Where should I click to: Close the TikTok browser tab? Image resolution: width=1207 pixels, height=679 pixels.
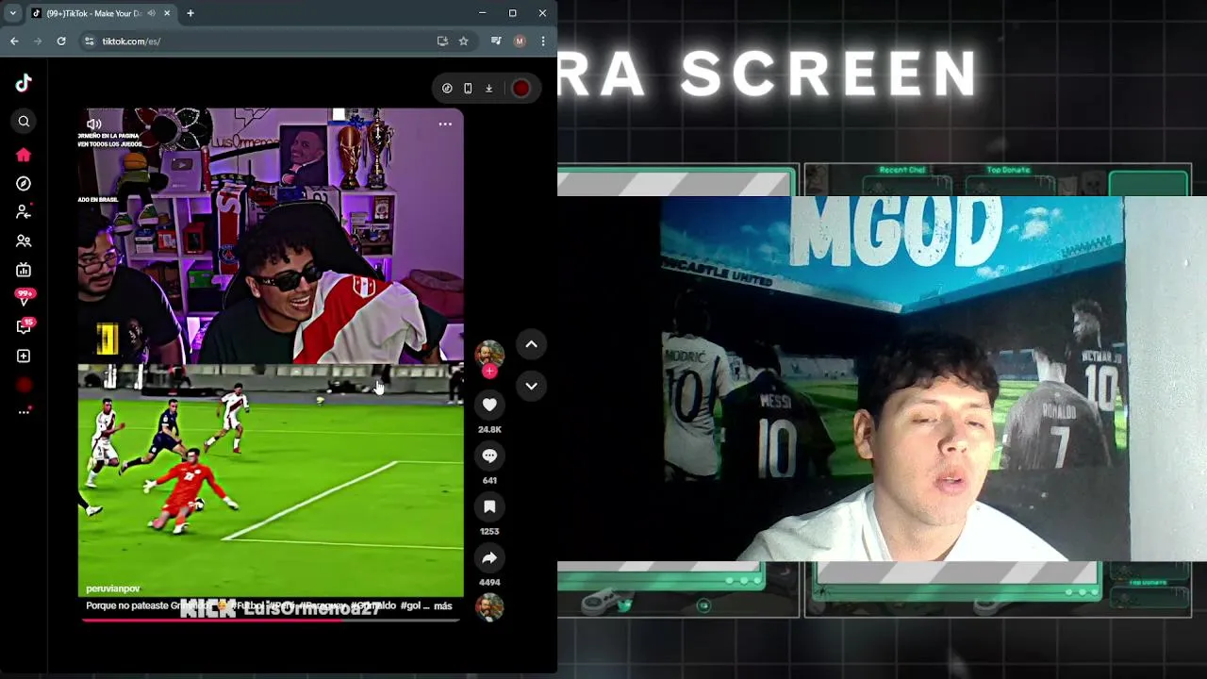[167, 13]
